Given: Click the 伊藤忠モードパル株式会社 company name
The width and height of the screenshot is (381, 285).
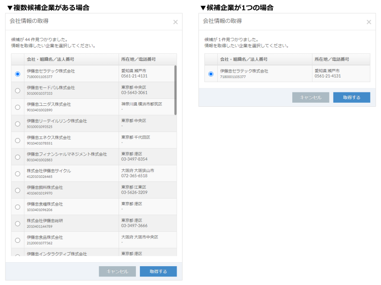Looking at the screenshot, I should [x=51, y=87].
